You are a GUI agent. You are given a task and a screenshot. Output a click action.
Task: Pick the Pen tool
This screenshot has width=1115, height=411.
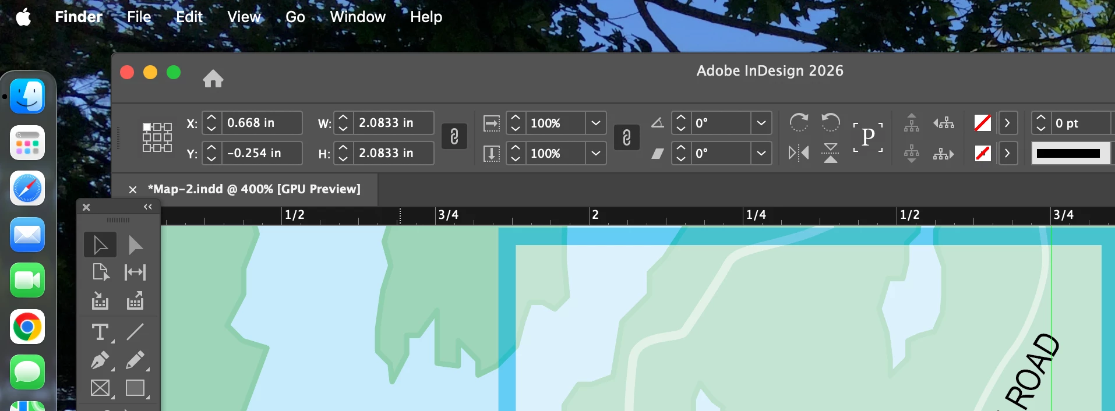click(x=100, y=360)
